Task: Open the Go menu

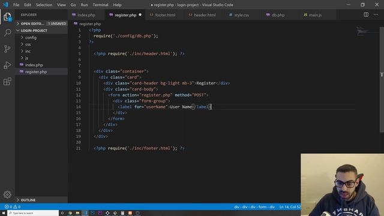Action: [x=73, y=5]
